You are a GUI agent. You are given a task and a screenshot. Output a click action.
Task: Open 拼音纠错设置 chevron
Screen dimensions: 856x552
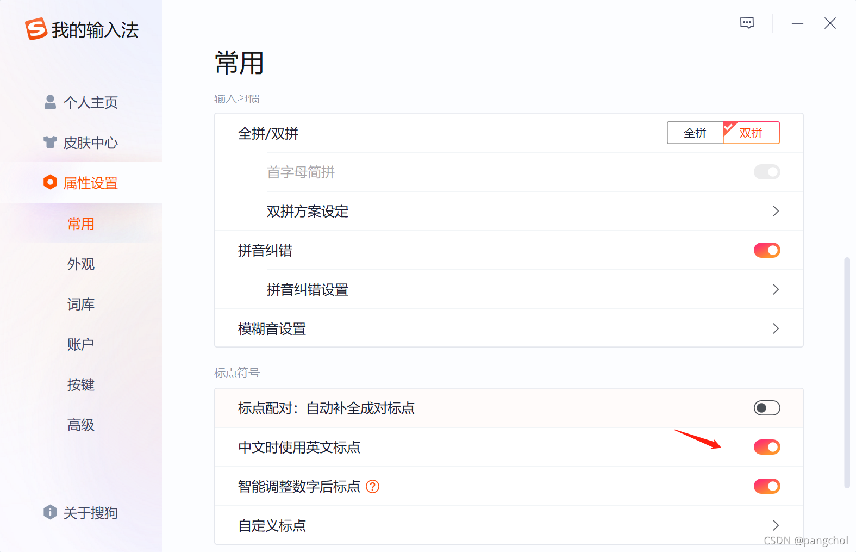tap(776, 289)
